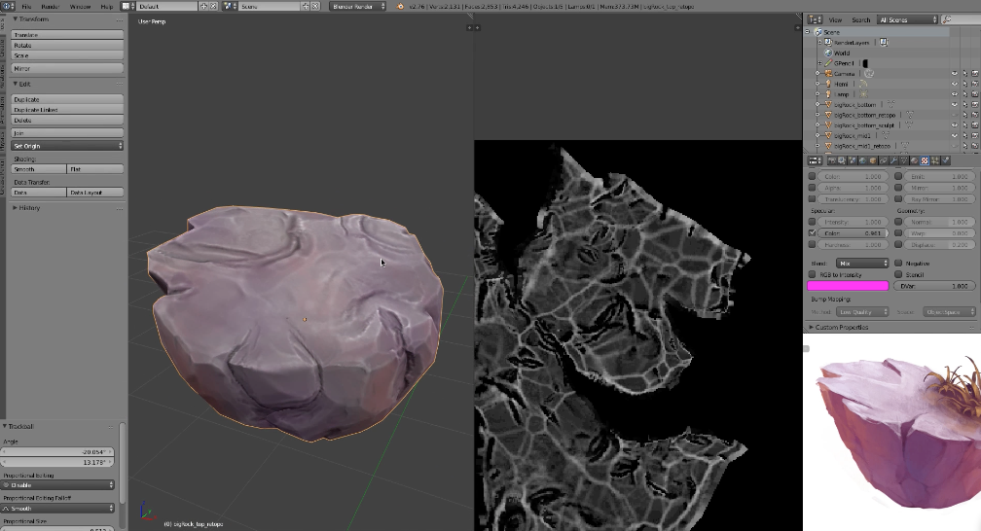
Task: Click the Translate button
Action: click(67, 35)
